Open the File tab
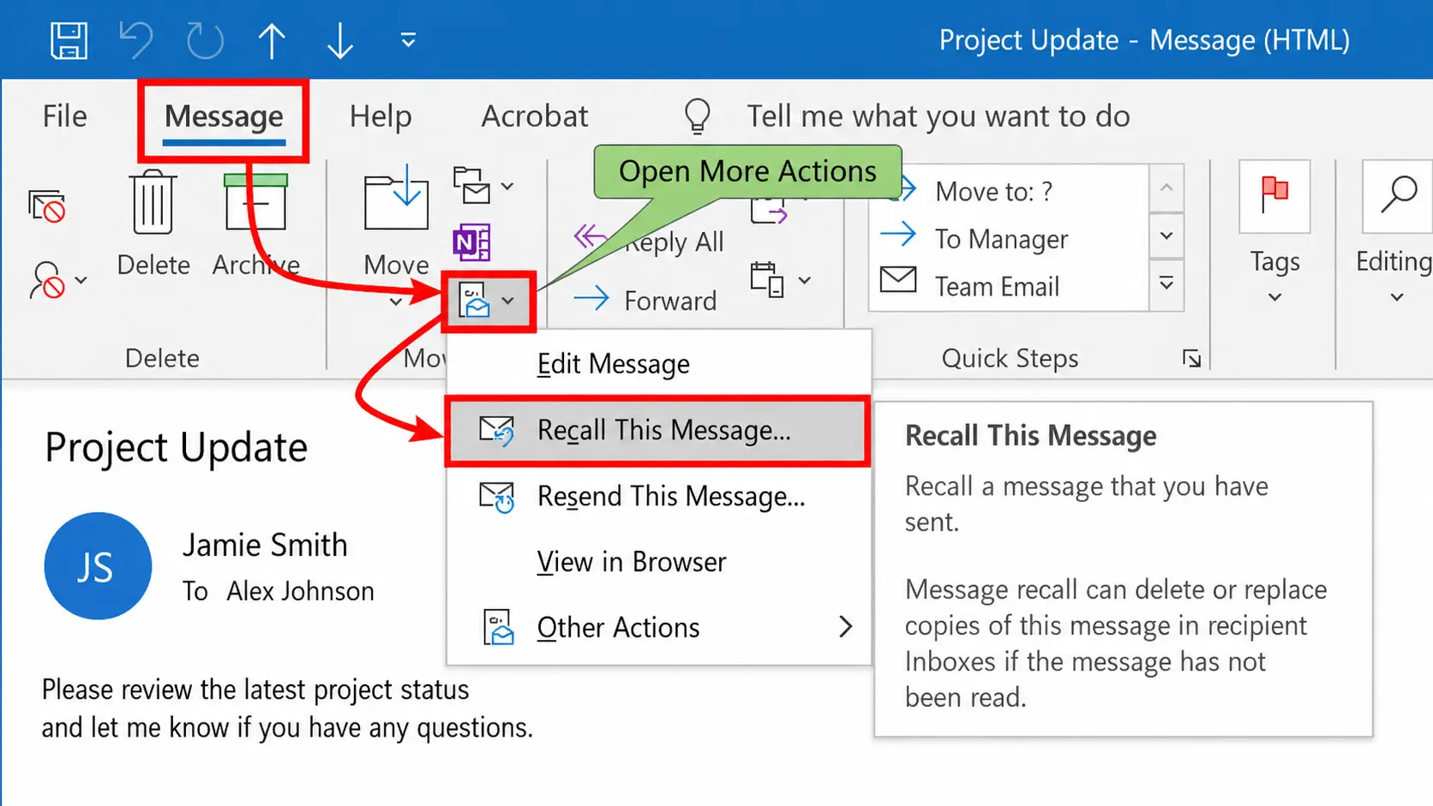 tap(65, 116)
